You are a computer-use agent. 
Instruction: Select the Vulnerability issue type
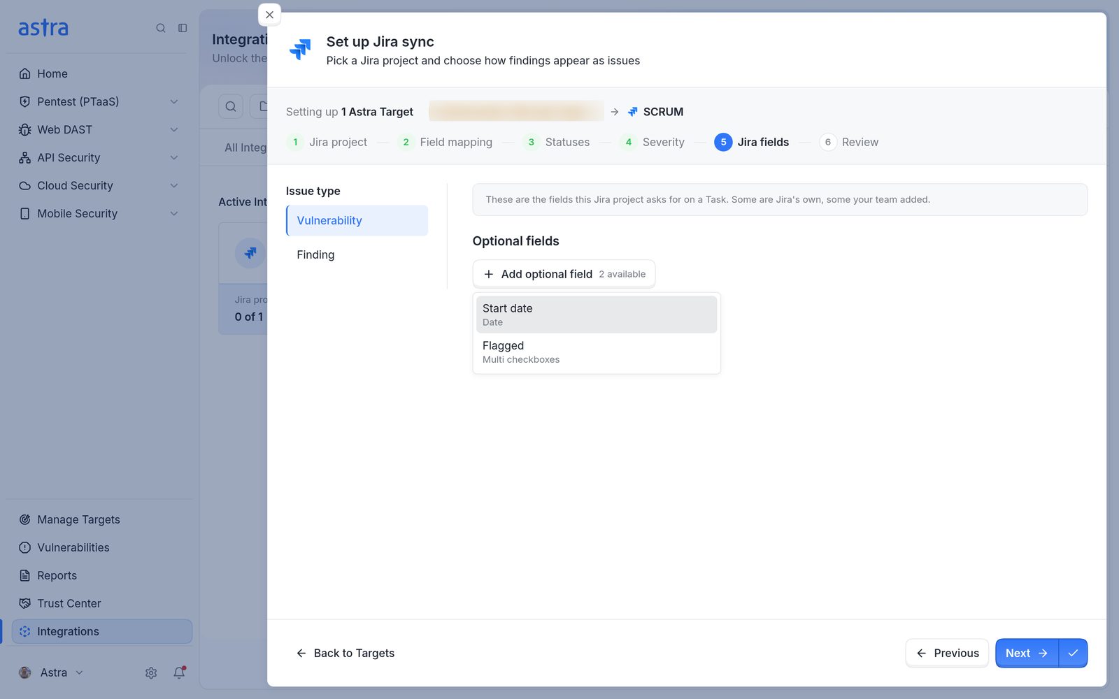click(x=357, y=220)
